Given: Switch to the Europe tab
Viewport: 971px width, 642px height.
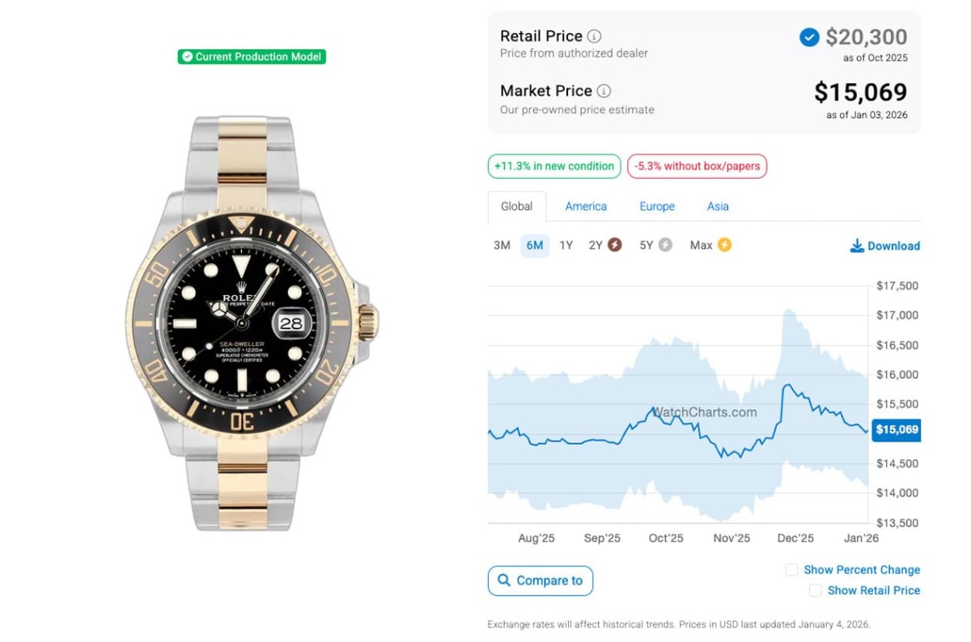Looking at the screenshot, I should 657,206.
